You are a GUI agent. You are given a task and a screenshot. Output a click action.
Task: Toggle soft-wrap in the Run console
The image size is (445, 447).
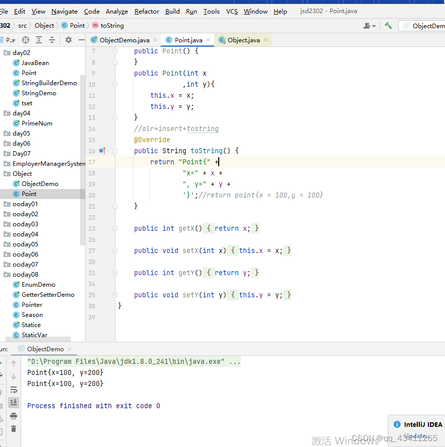tap(14, 390)
